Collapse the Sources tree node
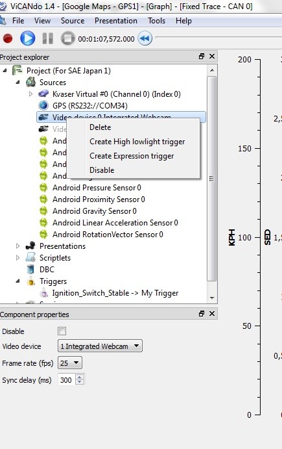The height and width of the screenshot is (449, 282). tap(18, 82)
